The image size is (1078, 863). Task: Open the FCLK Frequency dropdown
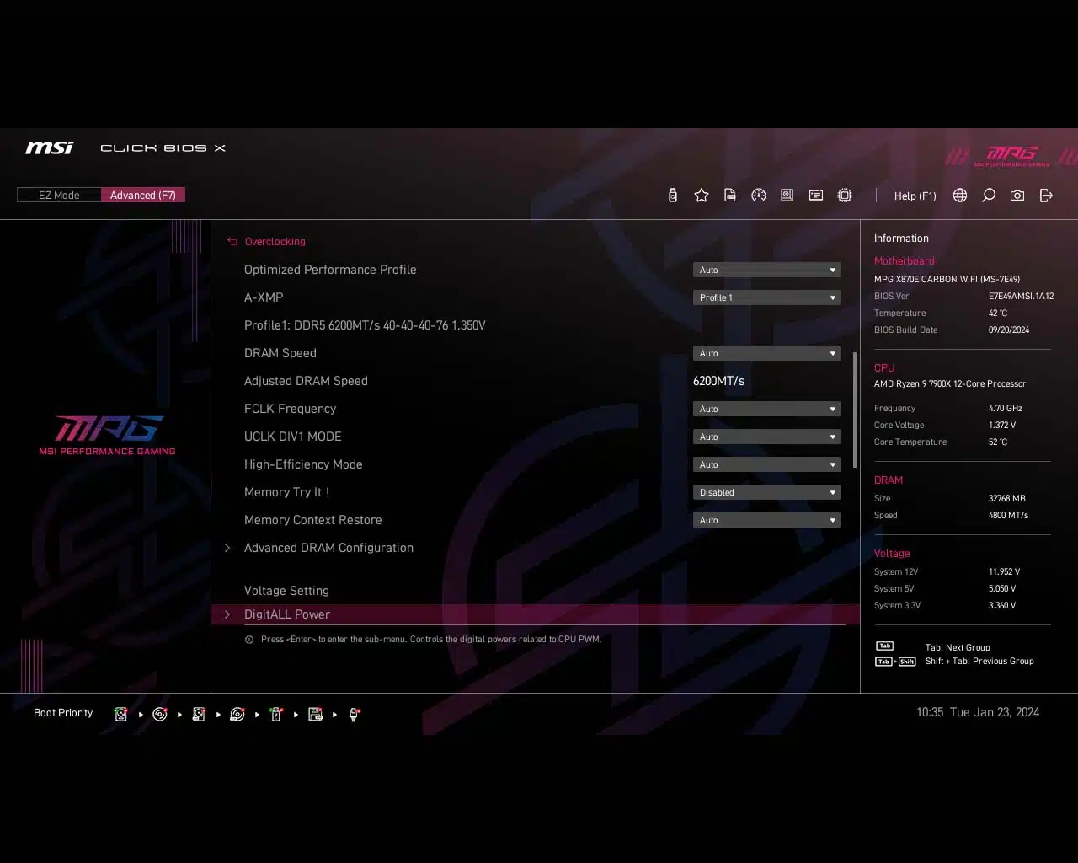click(766, 410)
